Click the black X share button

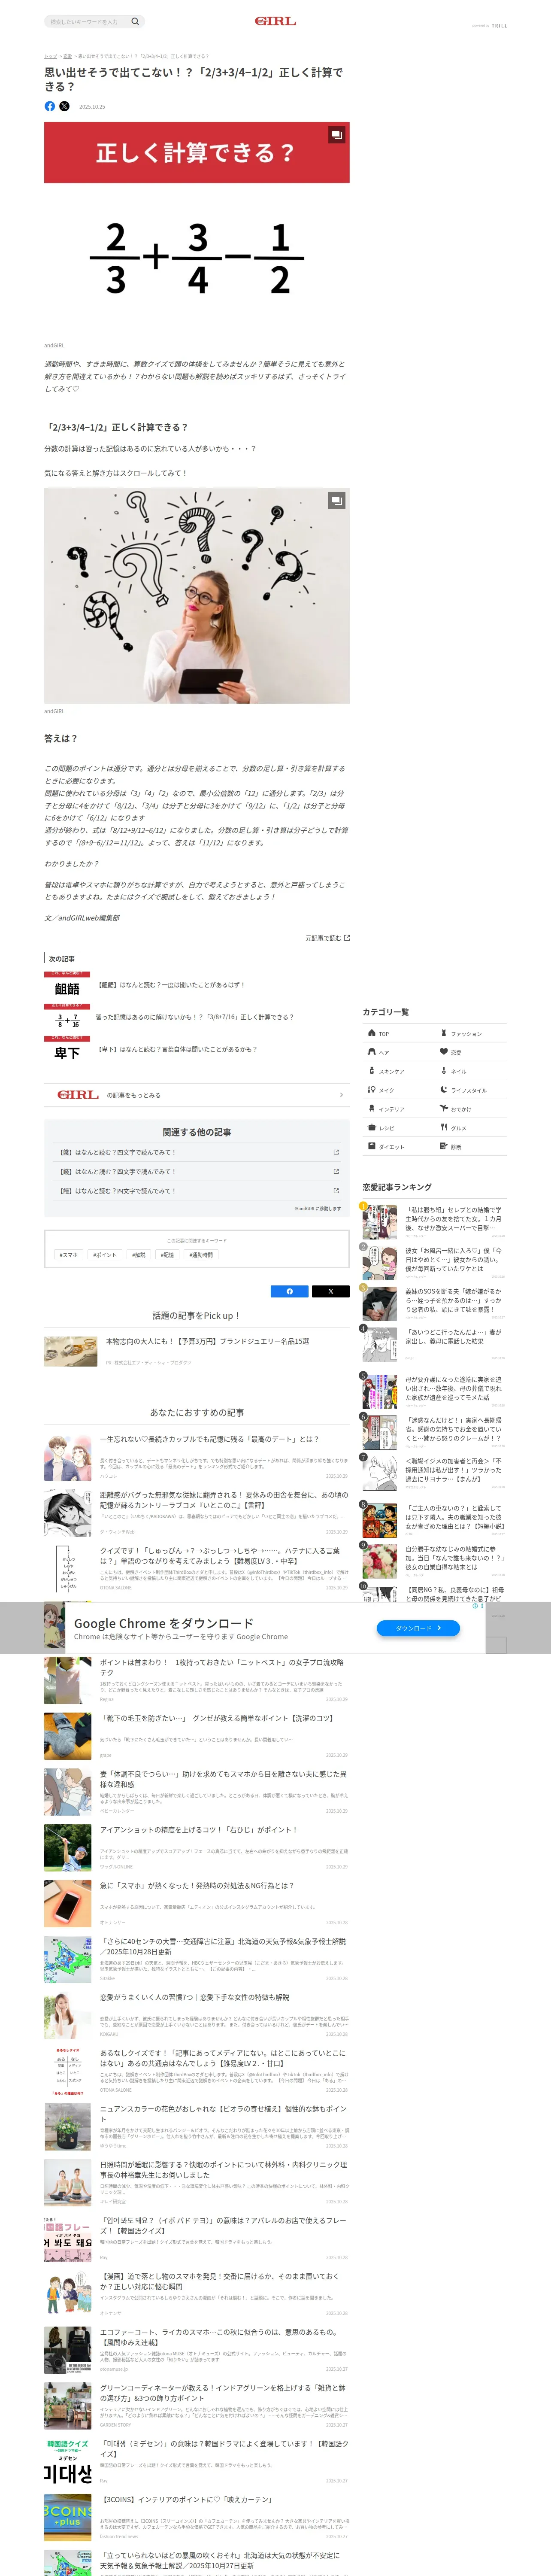pos(330,1291)
